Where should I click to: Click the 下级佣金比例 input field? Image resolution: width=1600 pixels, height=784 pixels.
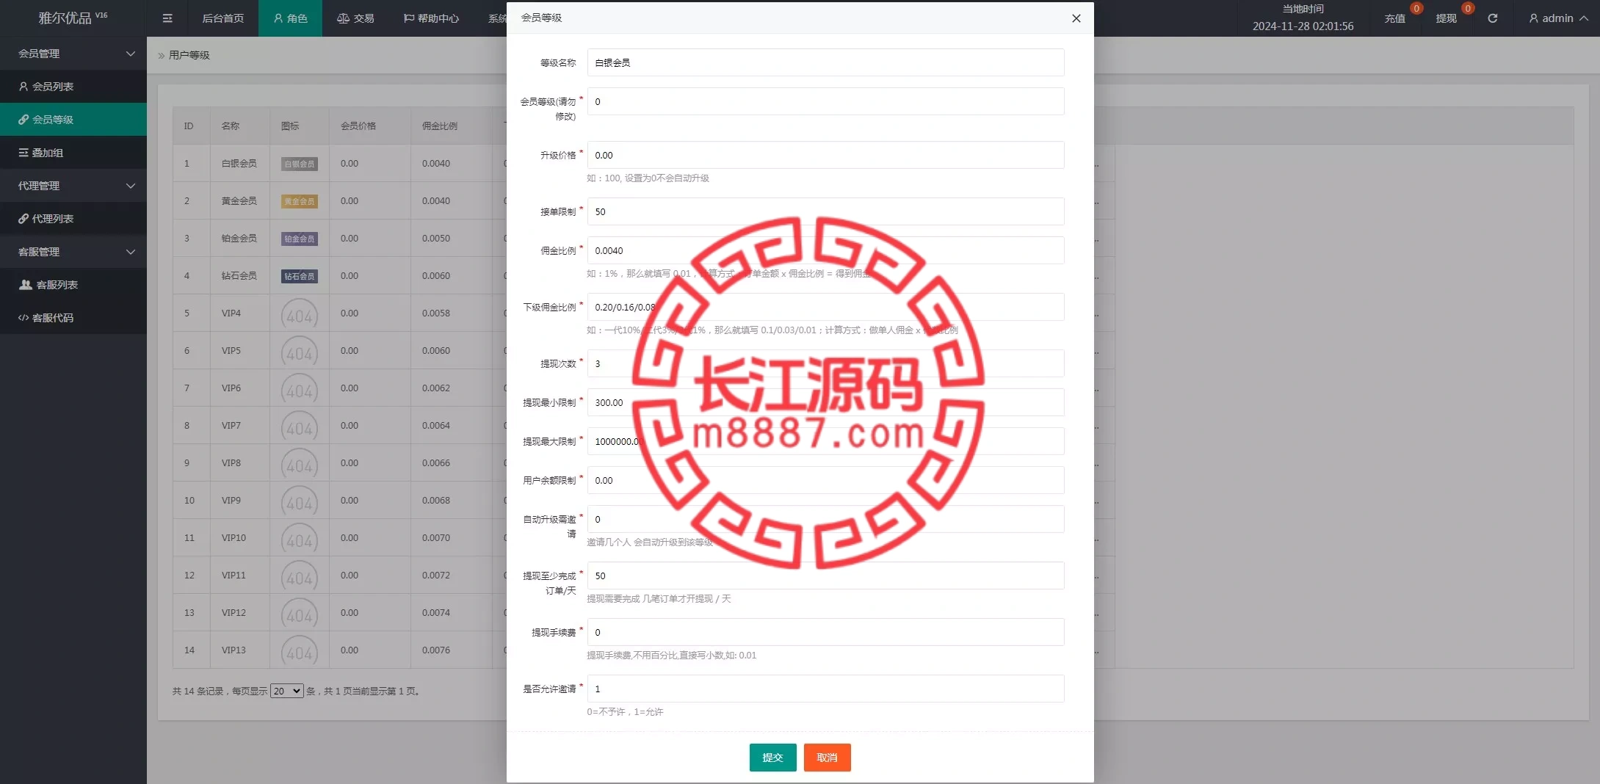[x=825, y=307]
